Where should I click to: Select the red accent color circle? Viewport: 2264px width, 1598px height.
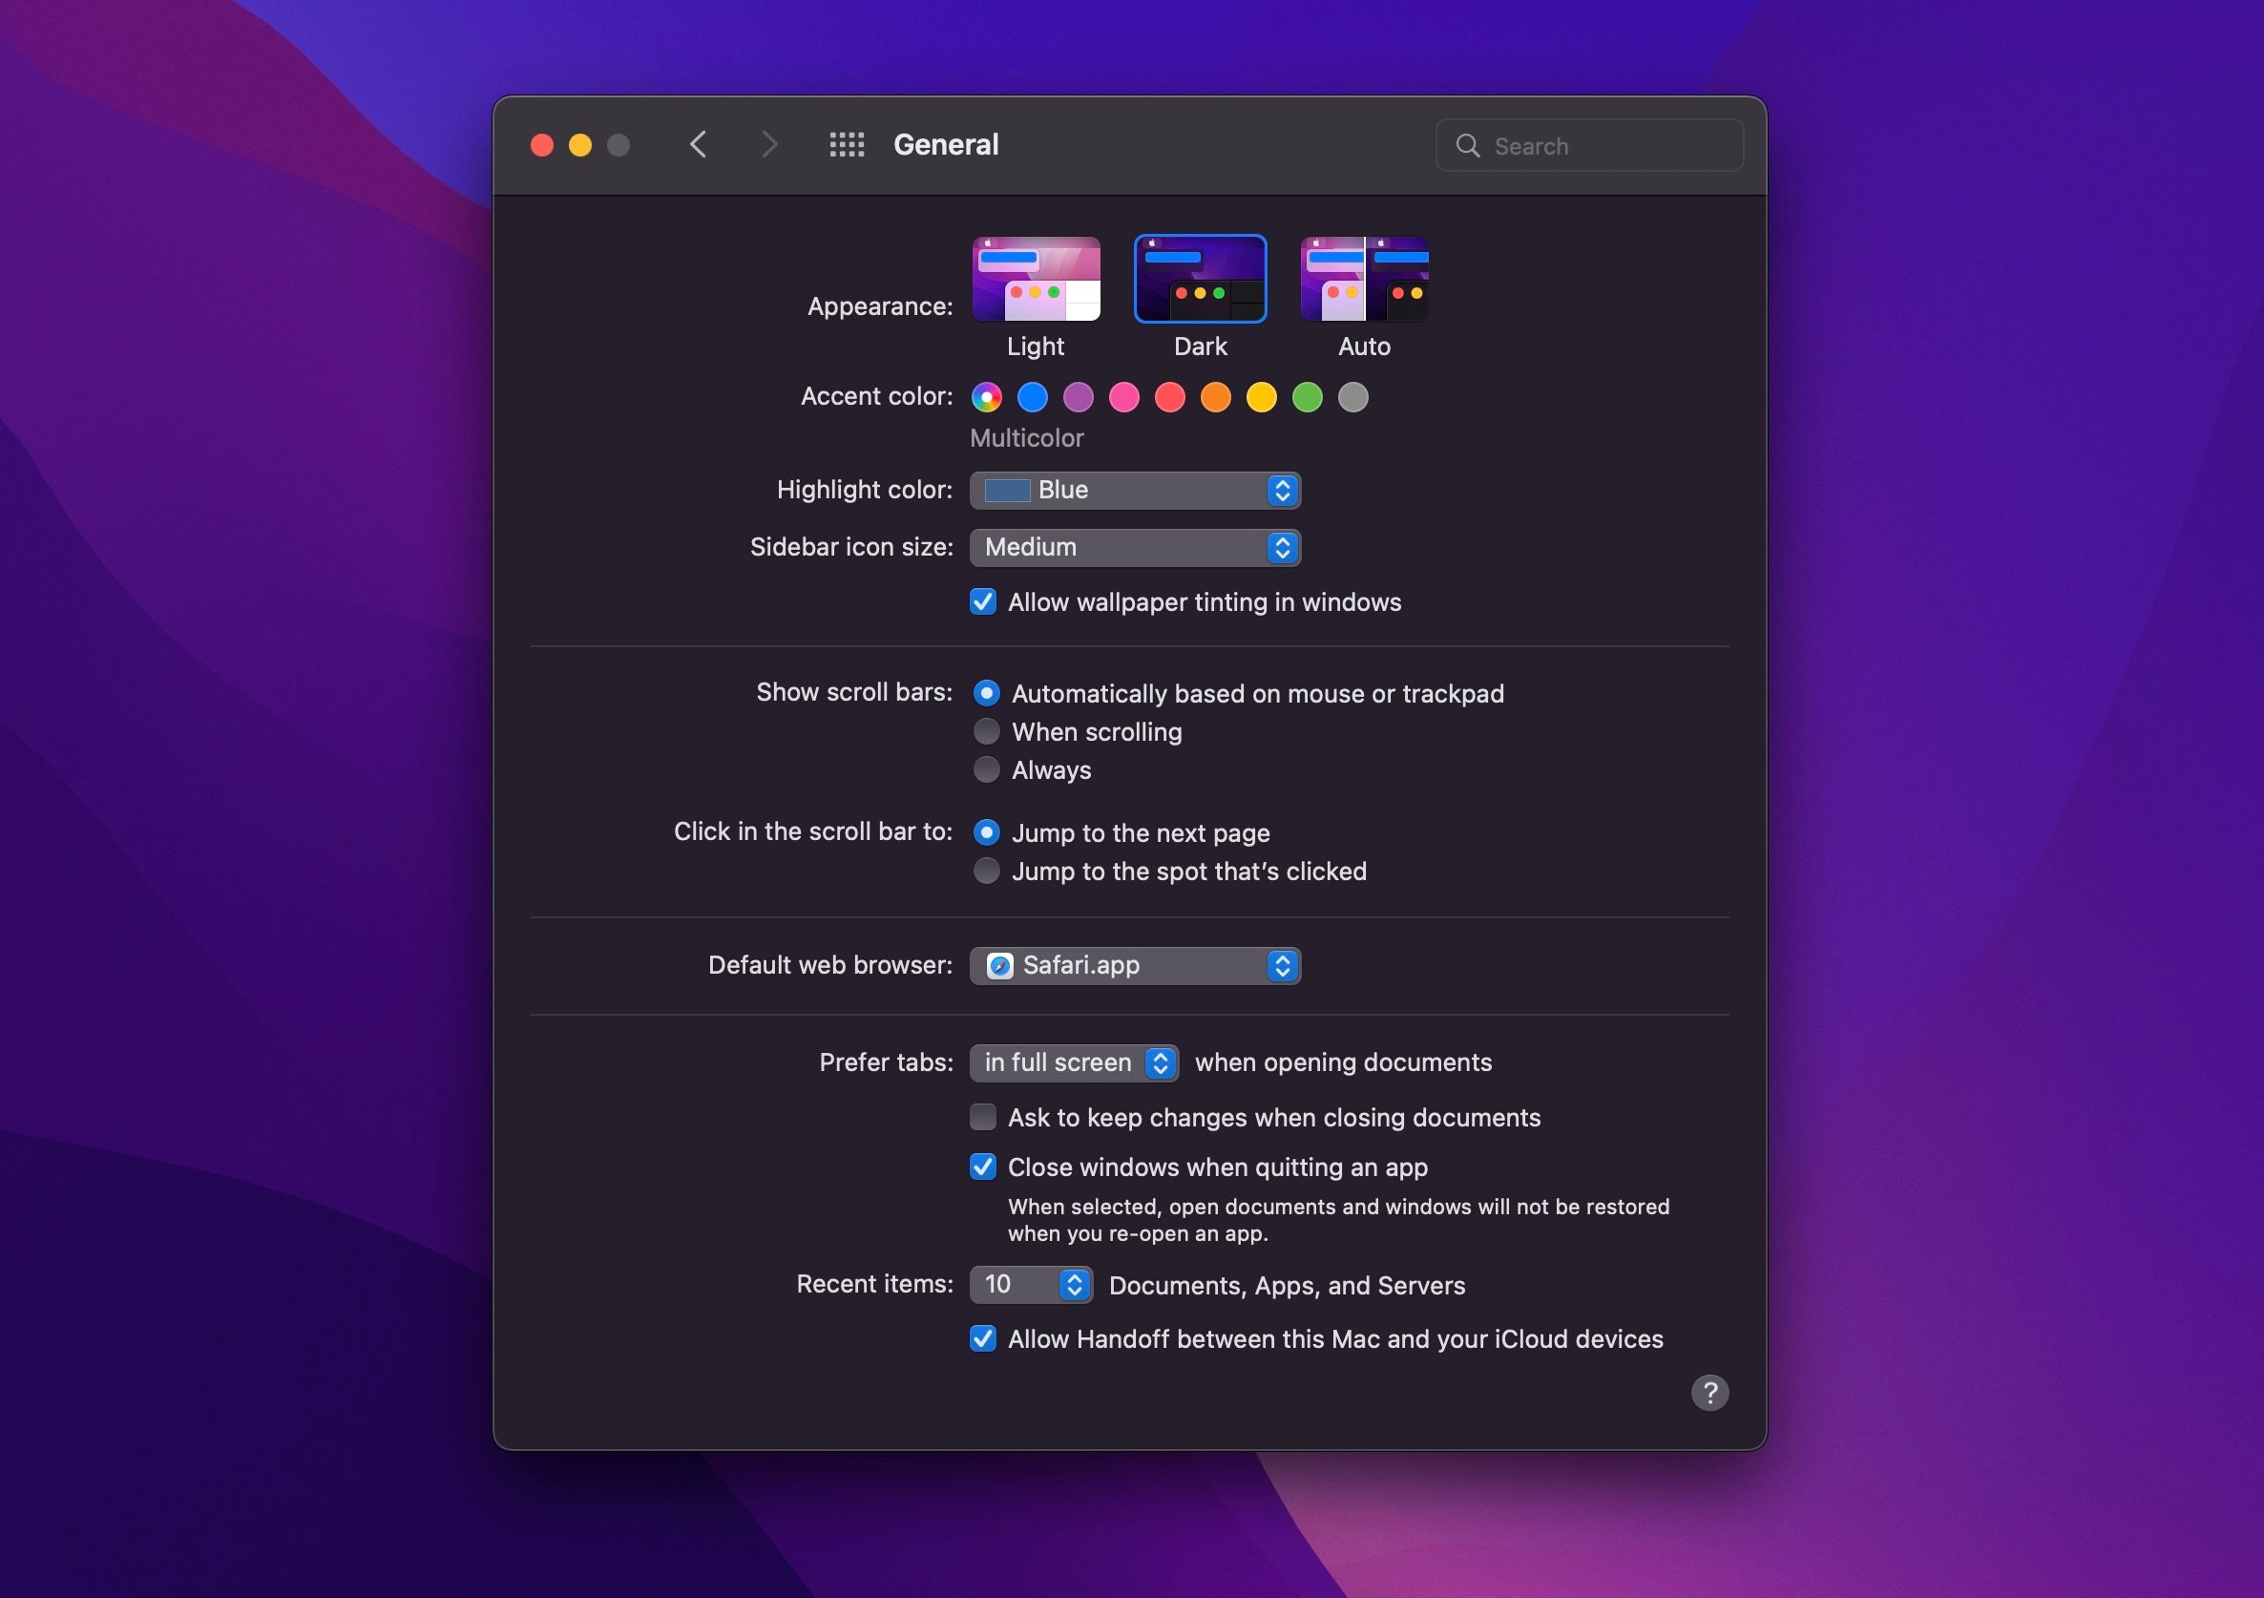pyautogui.click(x=1169, y=396)
